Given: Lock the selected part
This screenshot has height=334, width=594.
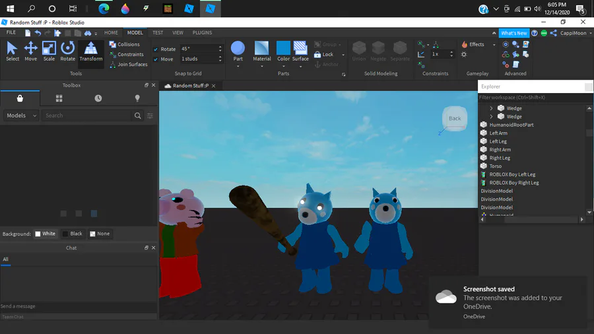Looking at the screenshot, I should coord(324,55).
